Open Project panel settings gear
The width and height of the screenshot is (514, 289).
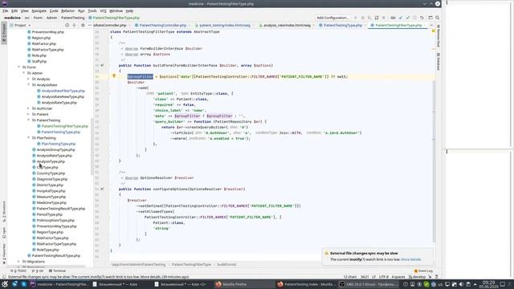83,25
